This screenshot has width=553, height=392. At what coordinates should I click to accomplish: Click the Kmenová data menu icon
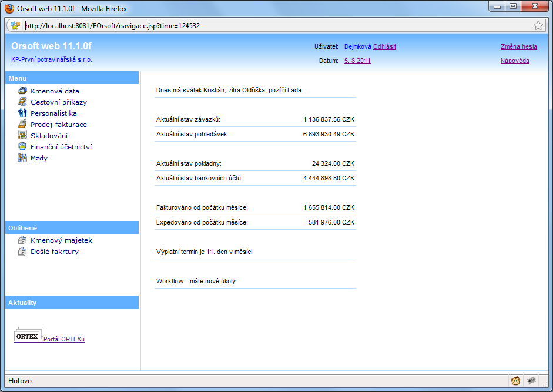pyautogui.click(x=22, y=91)
